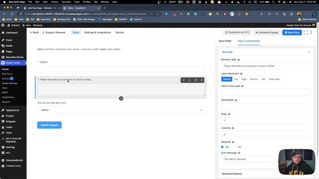This screenshot has width=319, height=179.
Task: Click the Preview & Design button
Action: coord(267,32)
